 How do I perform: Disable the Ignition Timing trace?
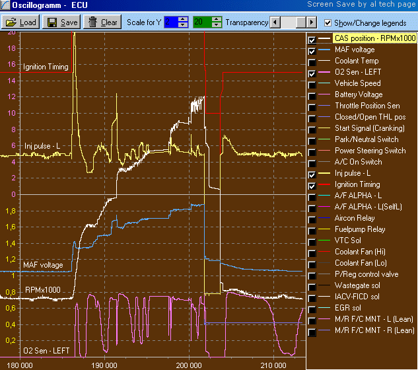coord(312,185)
